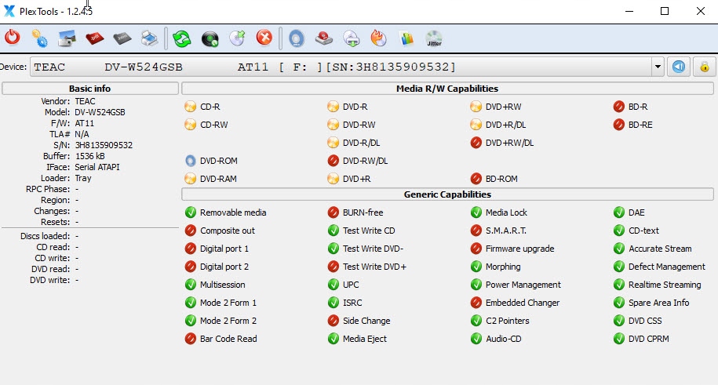The width and height of the screenshot is (718, 385).
Task: Open the bar chart quality scan icon
Action: tap(406, 38)
